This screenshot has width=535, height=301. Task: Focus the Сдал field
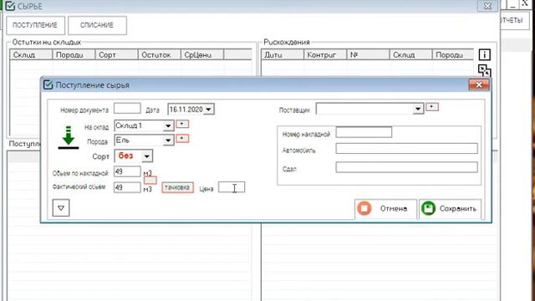point(407,167)
